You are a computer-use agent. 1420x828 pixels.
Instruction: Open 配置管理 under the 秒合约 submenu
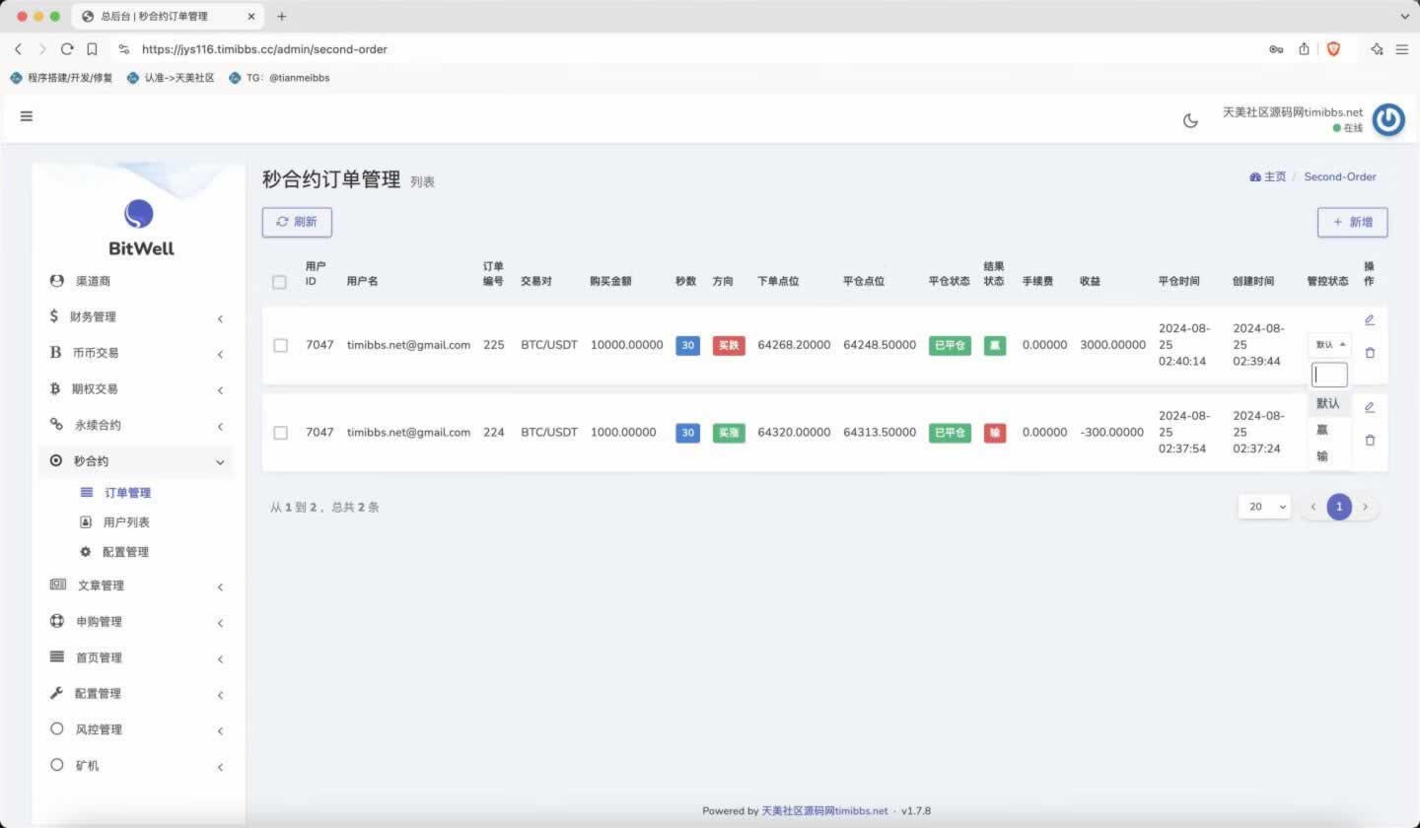(125, 552)
